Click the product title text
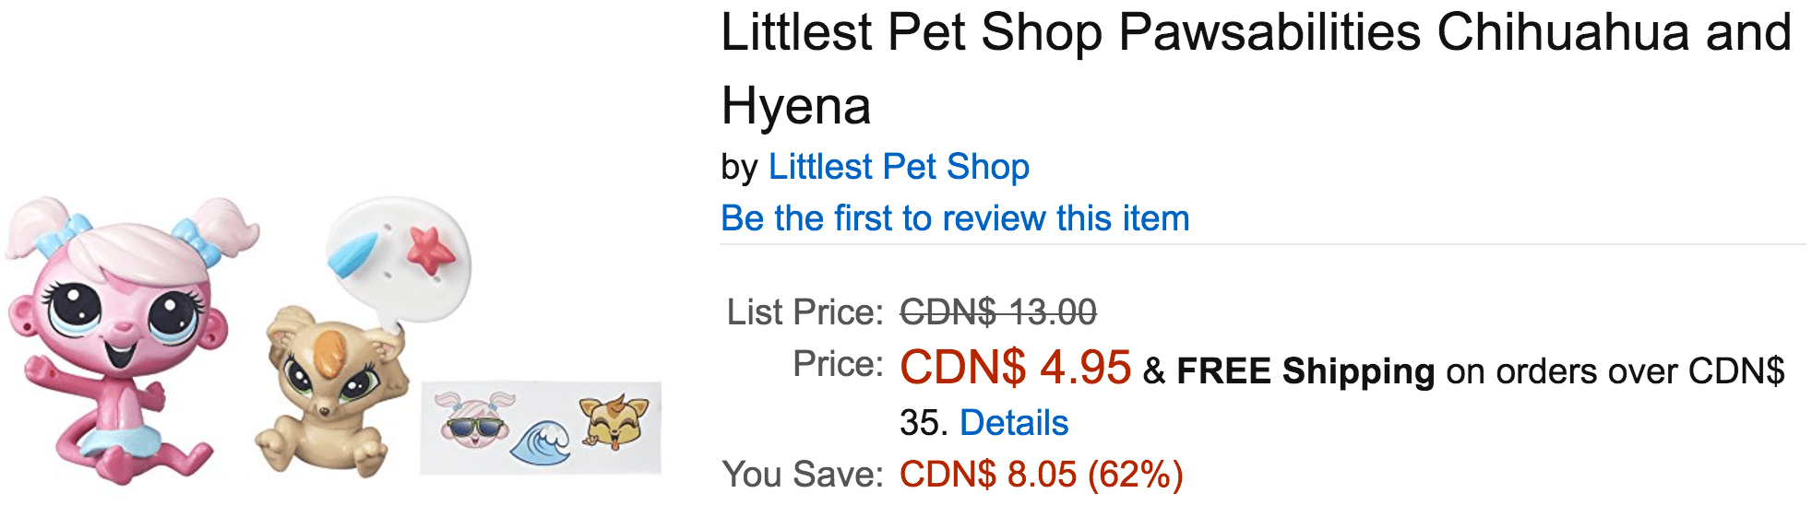The height and width of the screenshot is (505, 1812). click(x=1256, y=68)
